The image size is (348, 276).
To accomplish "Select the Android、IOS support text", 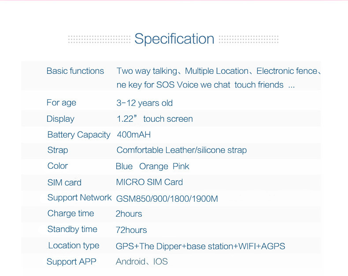I will pyautogui.click(x=142, y=262).
